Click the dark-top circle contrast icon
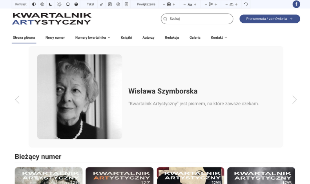This screenshot has height=184, width=310. tap(76, 4)
